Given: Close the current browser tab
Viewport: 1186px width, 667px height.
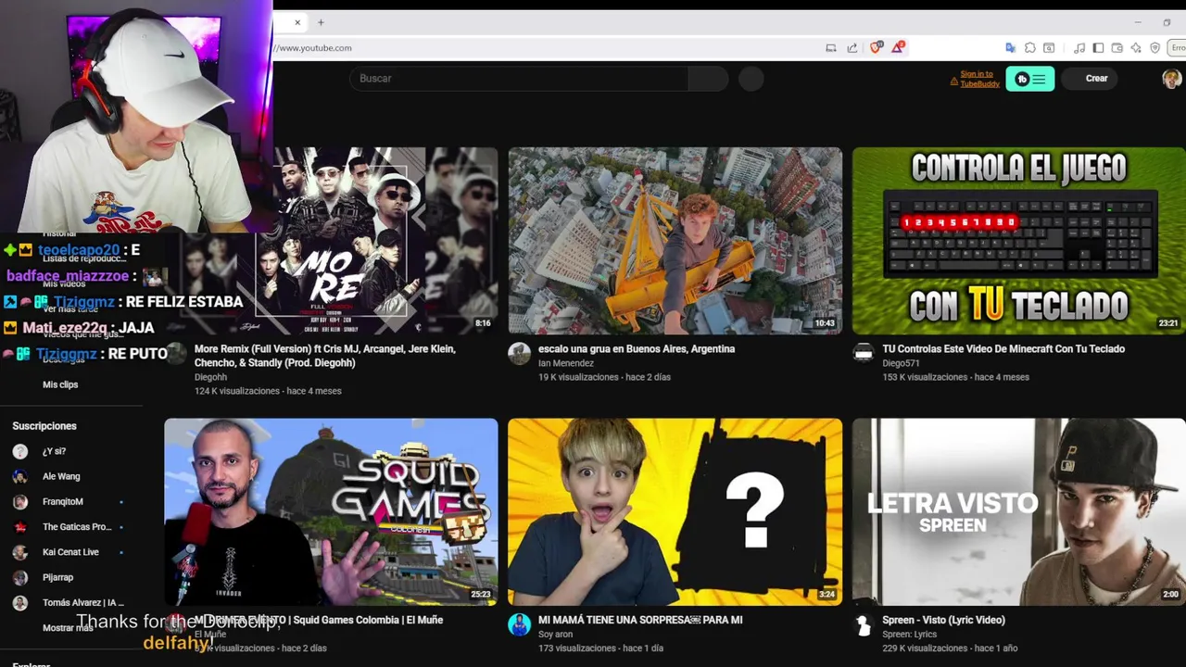Looking at the screenshot, I should [x=297, y=22].
